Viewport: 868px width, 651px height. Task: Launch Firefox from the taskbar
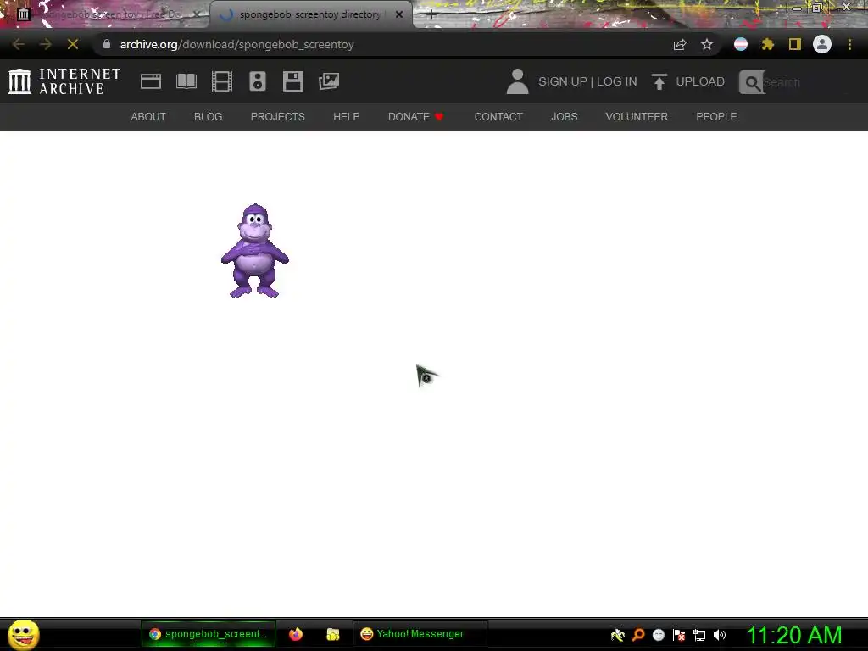[296, 634]
